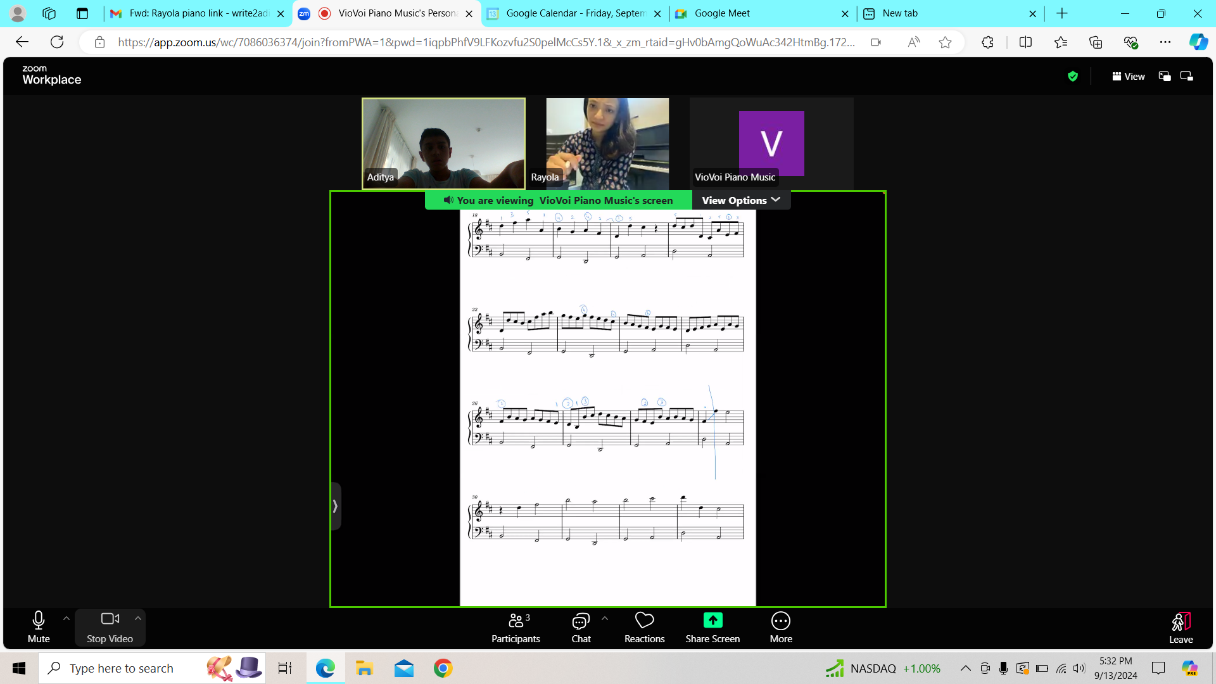Toggle Zoom switch-window view icon
The width and height of the screenshot is (1216, 684).
[1165, 77]
